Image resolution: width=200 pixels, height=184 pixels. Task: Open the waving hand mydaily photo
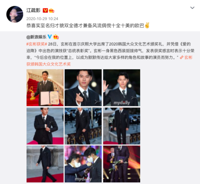(122, 88)
